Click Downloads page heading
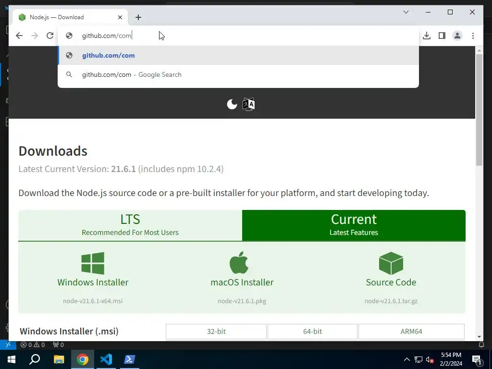Image resolution: width=492 pixels, height=369 pixels. point(53,151)
